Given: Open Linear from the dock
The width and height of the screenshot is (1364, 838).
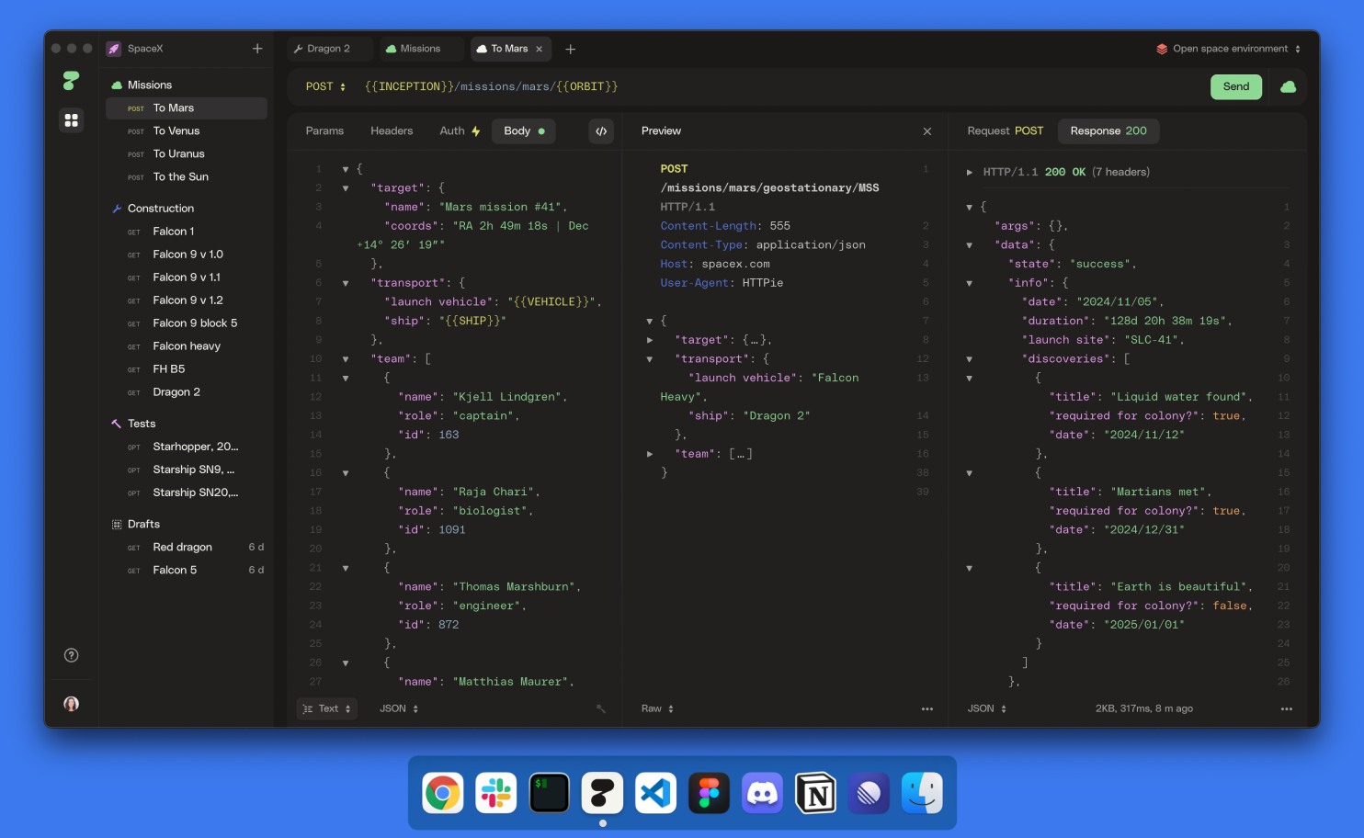Looking at the screenshot, I should [x=870, y=793].
